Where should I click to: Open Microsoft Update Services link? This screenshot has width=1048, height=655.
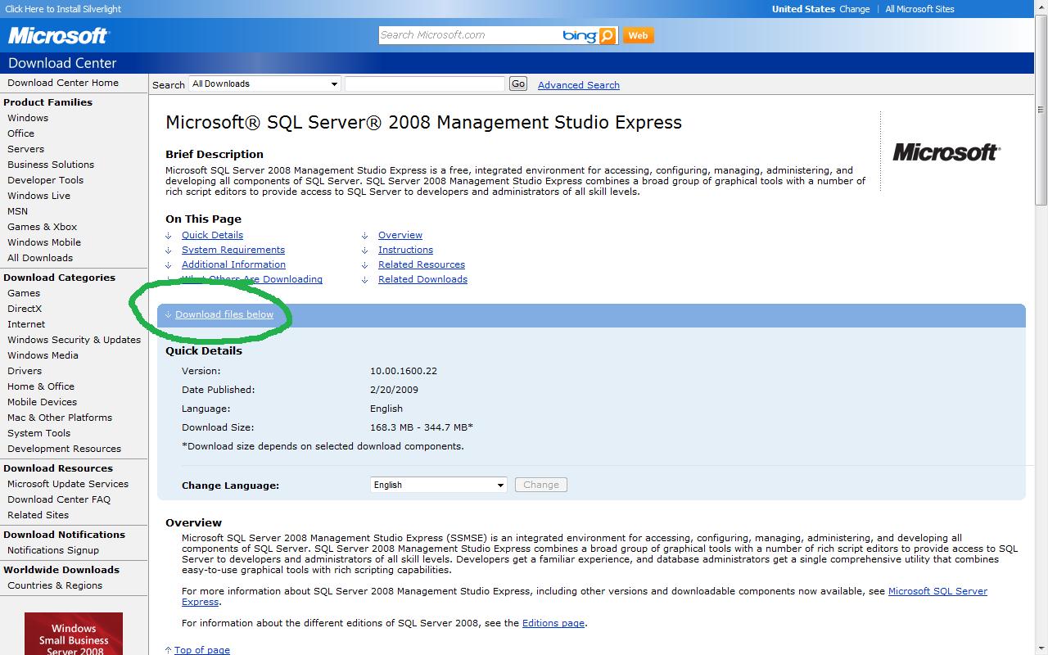pos(68,484)
